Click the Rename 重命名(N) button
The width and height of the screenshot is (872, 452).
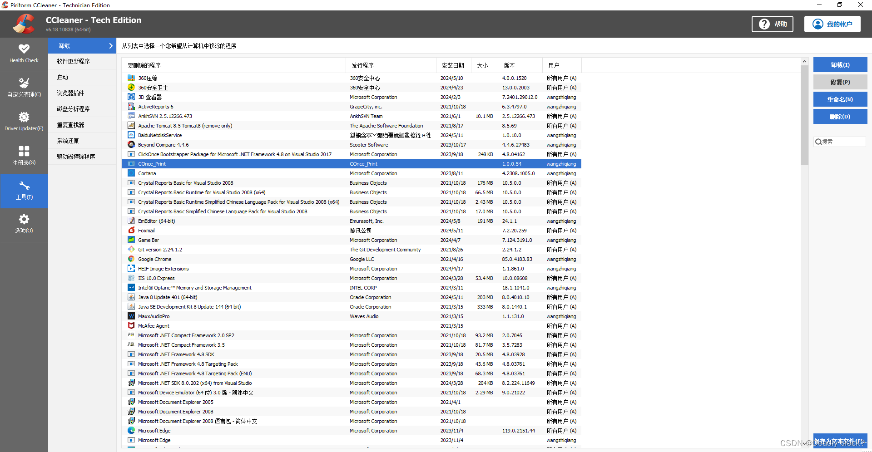coord(840,99)
